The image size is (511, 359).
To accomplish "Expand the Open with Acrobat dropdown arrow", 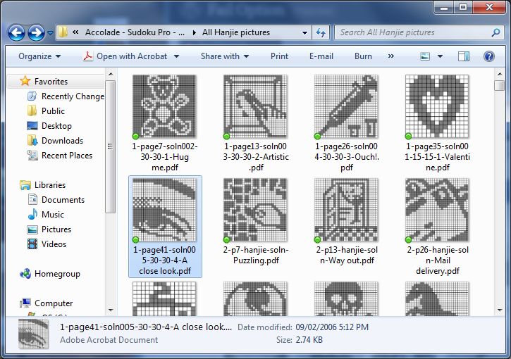I will tap(176, 56).
